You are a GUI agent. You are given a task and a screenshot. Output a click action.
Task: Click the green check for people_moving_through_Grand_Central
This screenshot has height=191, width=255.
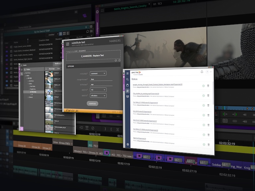click(204, 86)
